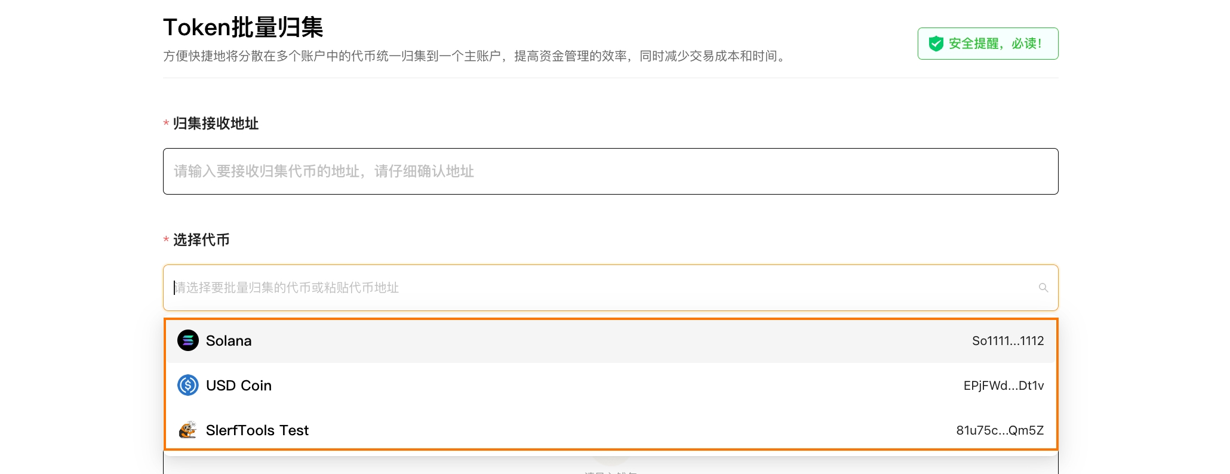Click the blue USD Coin logo icon
Screen dimensions: 1230x474
tap(188, 386)
